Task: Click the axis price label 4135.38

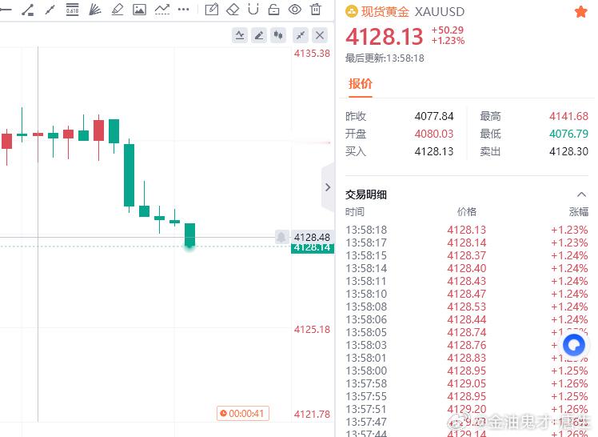Action: [312, 54]
